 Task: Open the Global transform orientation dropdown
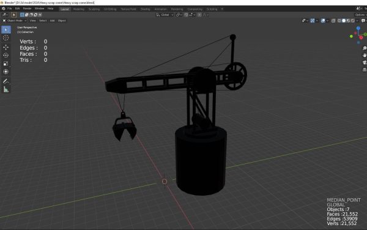tap(165, 15)
